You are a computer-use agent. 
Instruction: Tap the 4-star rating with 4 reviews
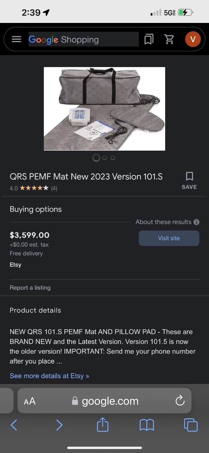pyautogui.click(x=33, y=188)
